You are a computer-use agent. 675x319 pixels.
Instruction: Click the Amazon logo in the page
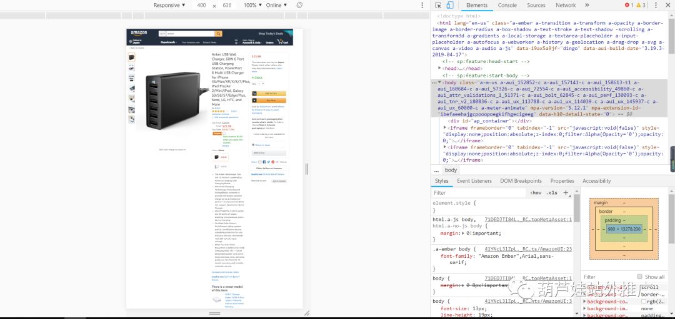[139, 34]
